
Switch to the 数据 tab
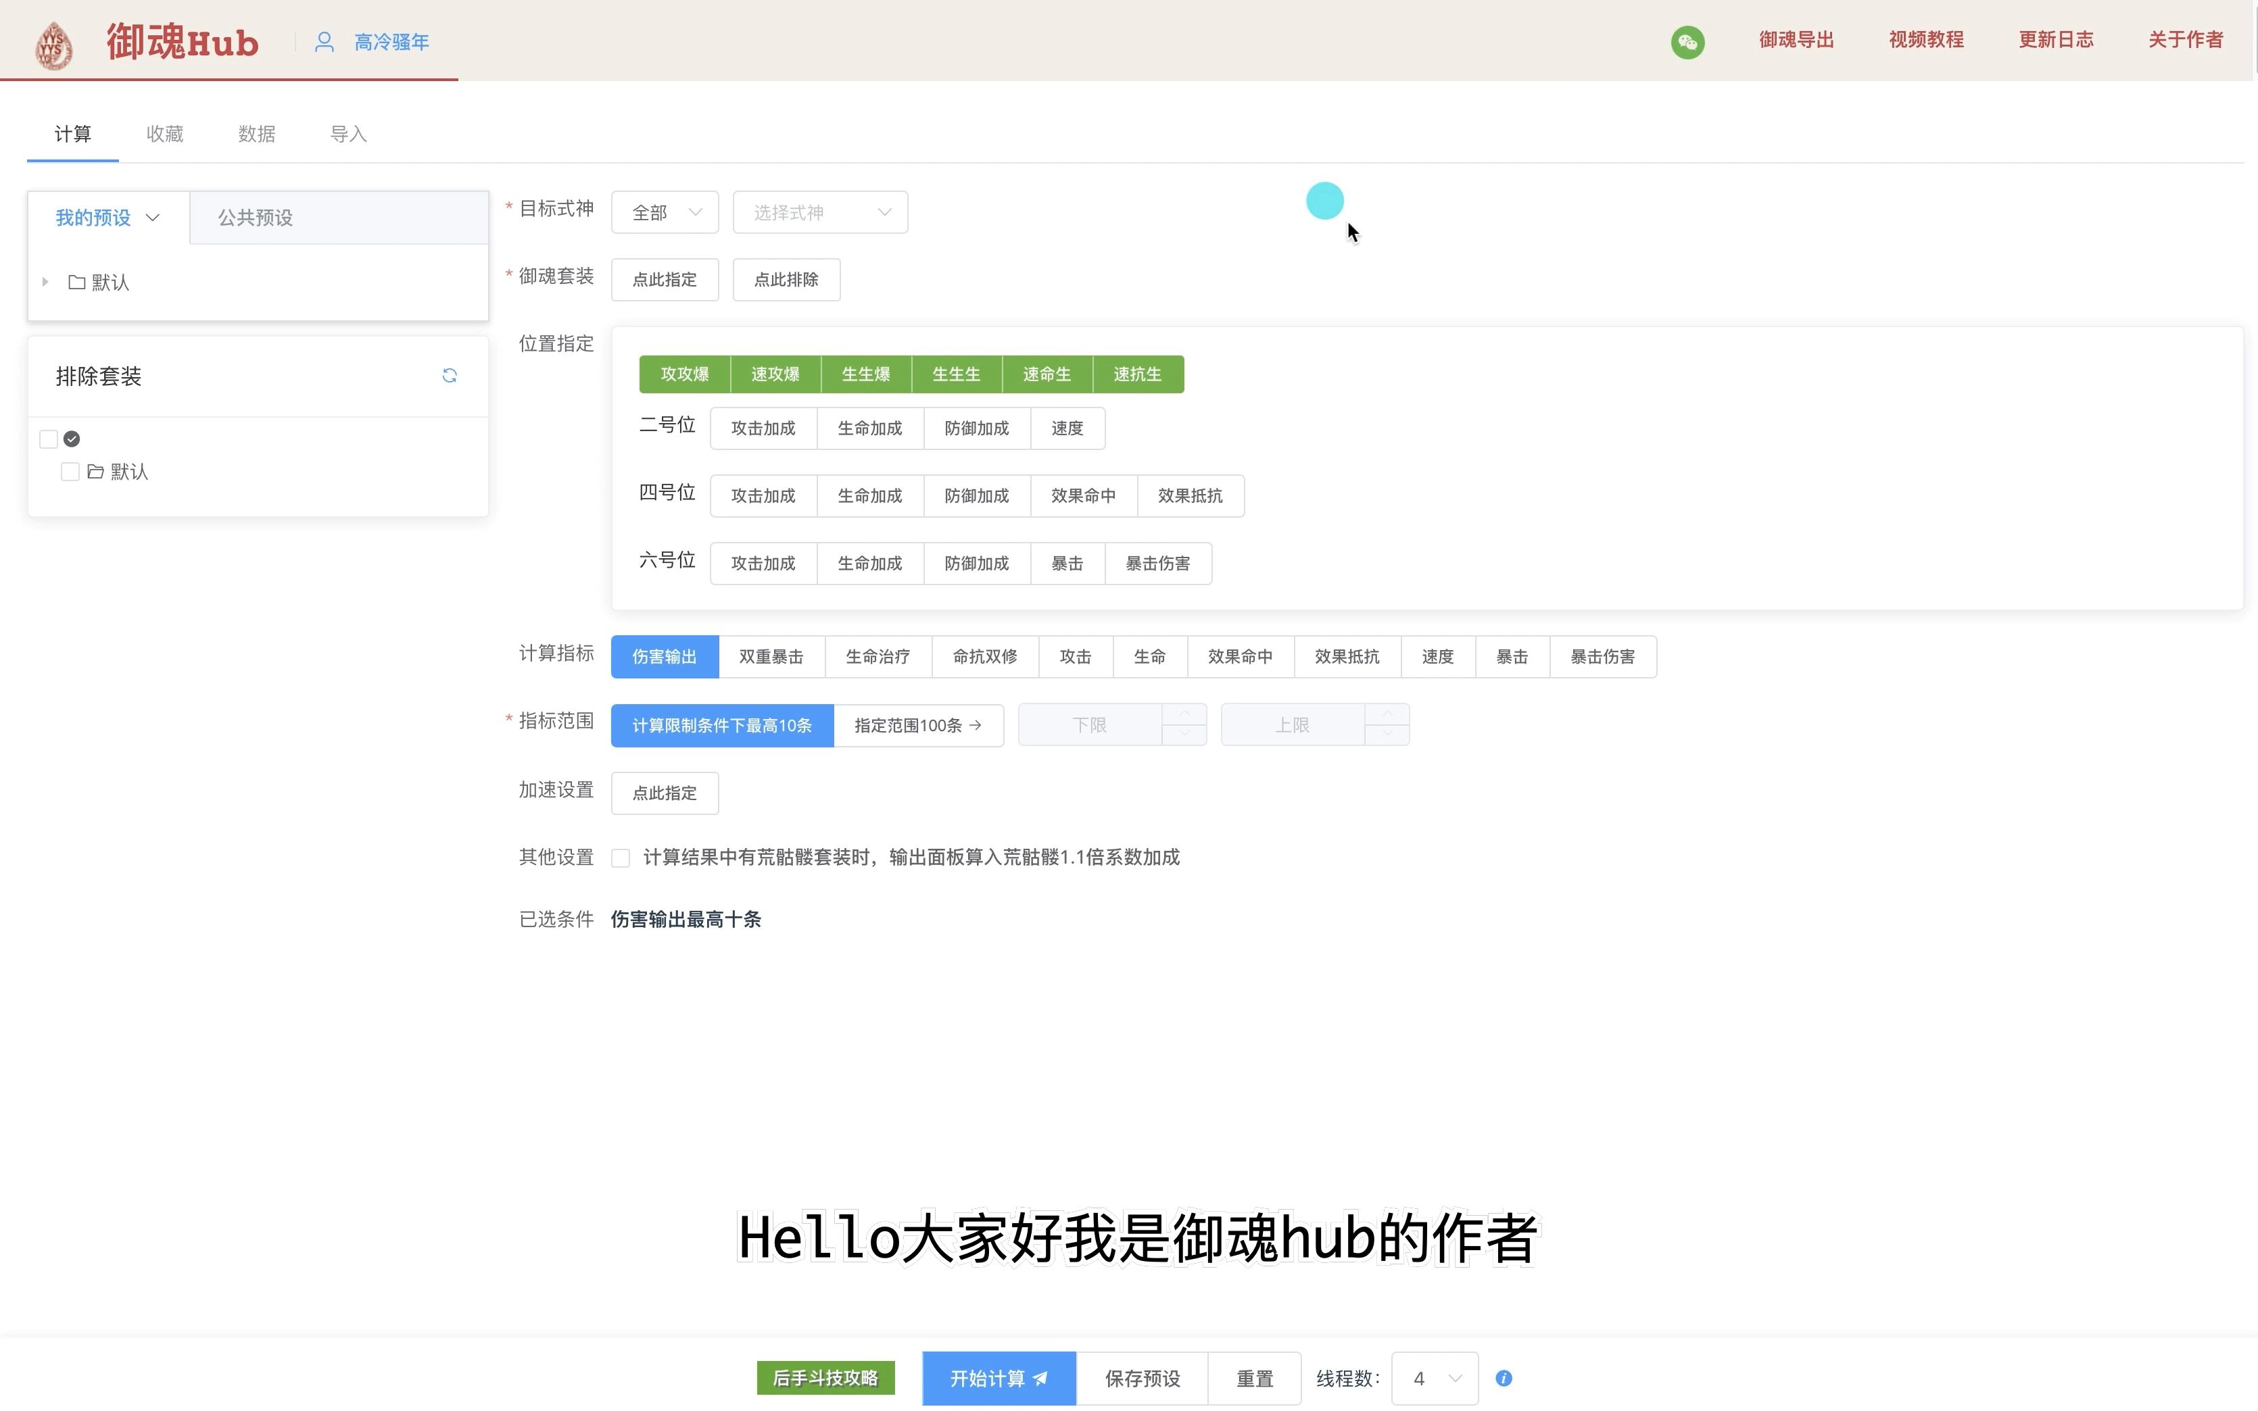point(257,134)
